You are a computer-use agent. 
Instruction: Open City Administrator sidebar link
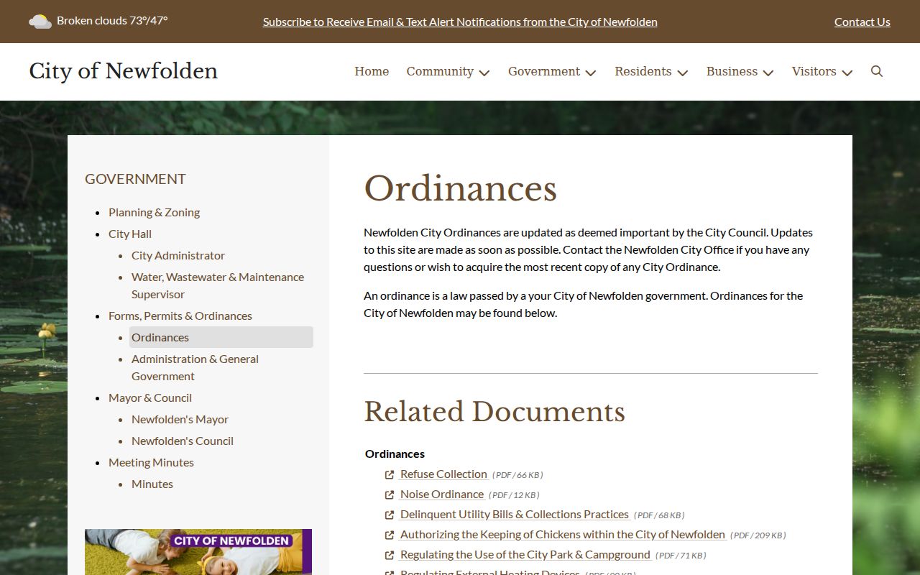(x=178, y=255)
